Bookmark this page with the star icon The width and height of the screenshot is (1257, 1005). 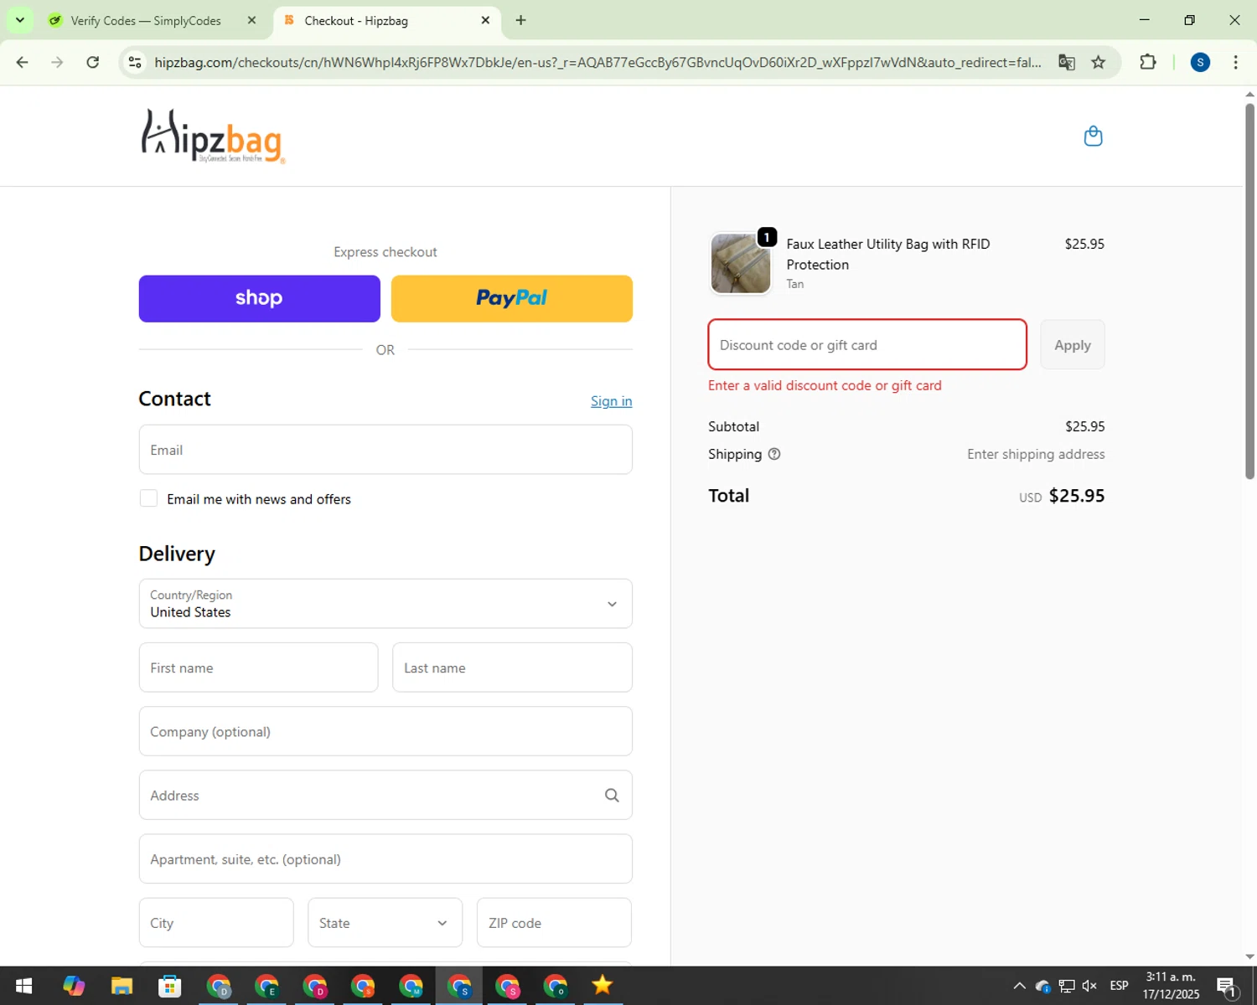coord(1098,62)
